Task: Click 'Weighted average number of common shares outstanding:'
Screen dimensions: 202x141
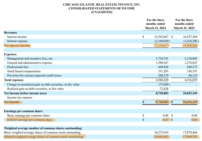Action: coord(43,128)
